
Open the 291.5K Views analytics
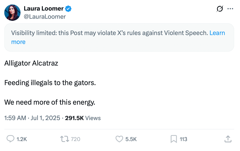(x=83, y=118)
